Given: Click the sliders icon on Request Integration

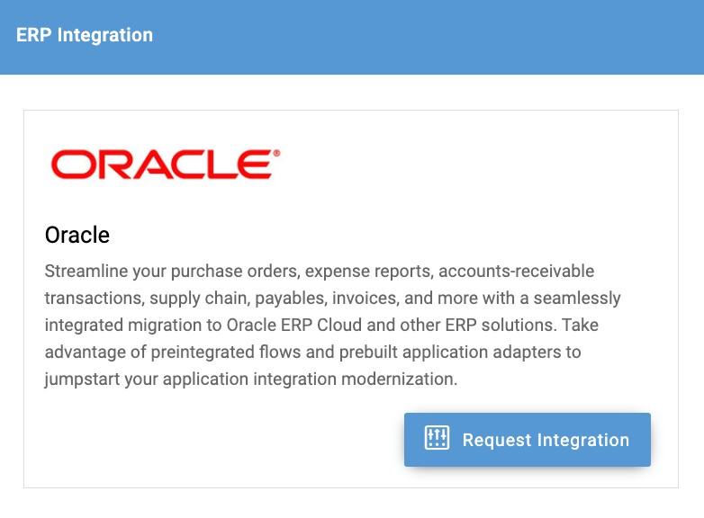Looking at the screenshot, I should pyautogui.click(x=437, y=439).
